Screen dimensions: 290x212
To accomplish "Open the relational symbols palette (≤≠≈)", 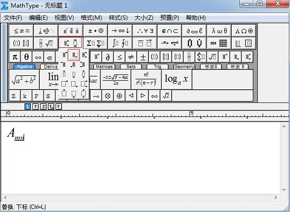I will tap(22, 31).
